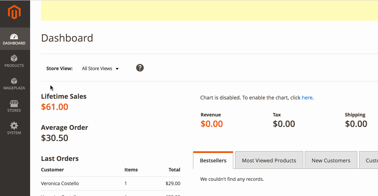The image size is (378, 196).
Task: Switch to the Bestsellers tab
Action: tap(213, 160)
